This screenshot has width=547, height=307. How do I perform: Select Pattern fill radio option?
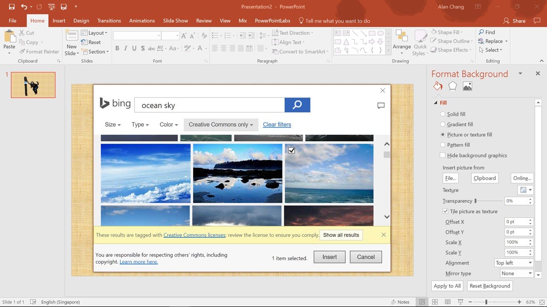(443, 145)
